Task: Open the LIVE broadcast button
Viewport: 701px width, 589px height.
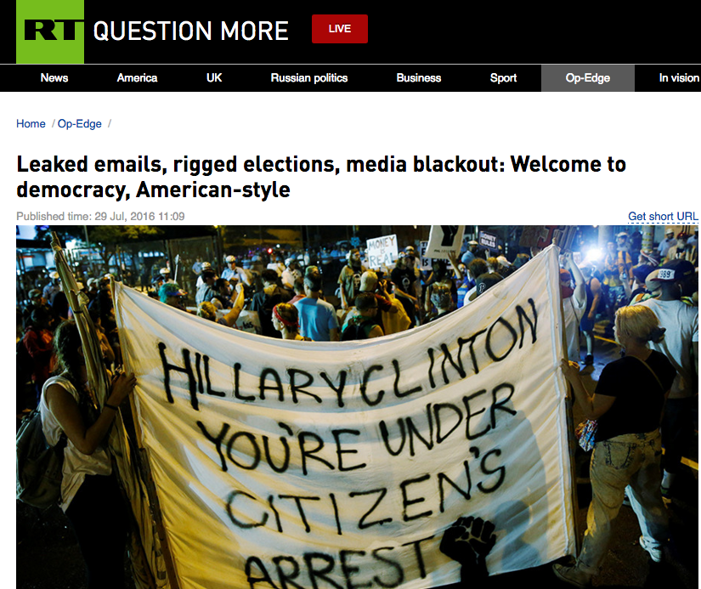Action: [x=340, y=29]
